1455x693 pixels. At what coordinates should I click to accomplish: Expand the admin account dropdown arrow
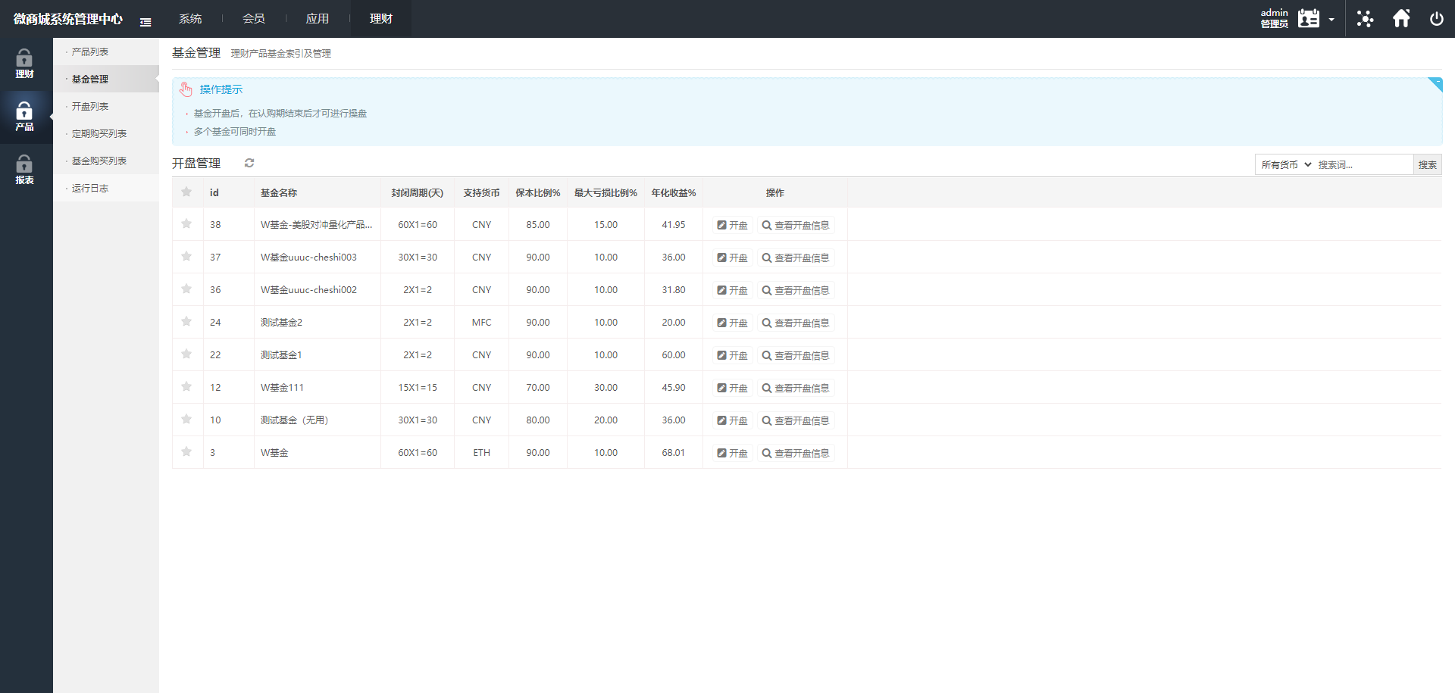1331,20
